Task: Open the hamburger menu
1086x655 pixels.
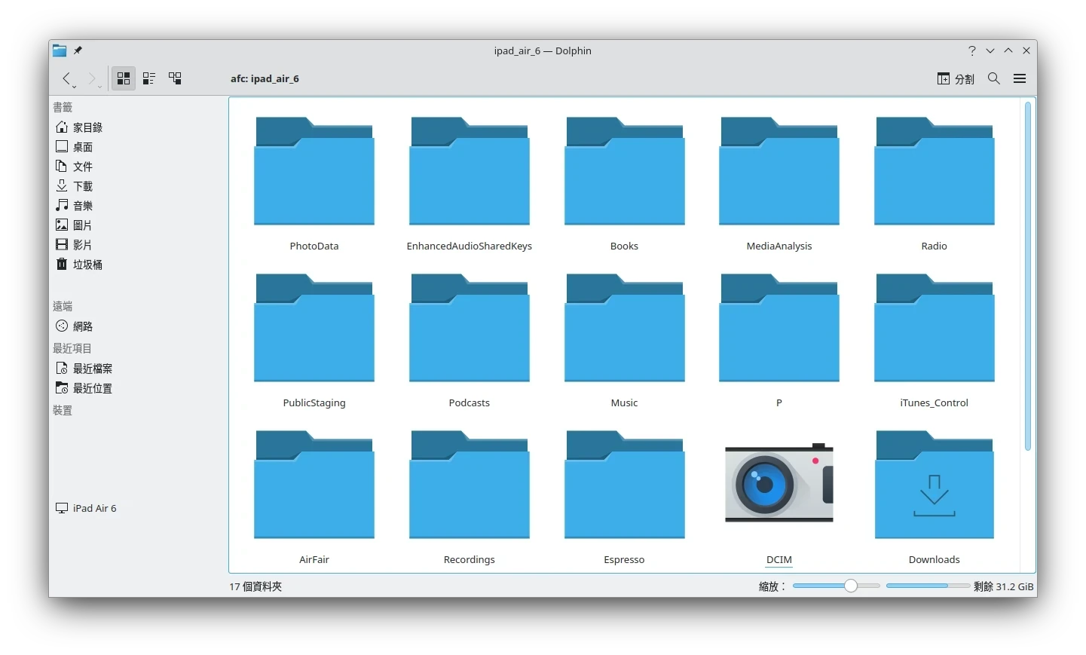Action: click(x=1020, y=78)
